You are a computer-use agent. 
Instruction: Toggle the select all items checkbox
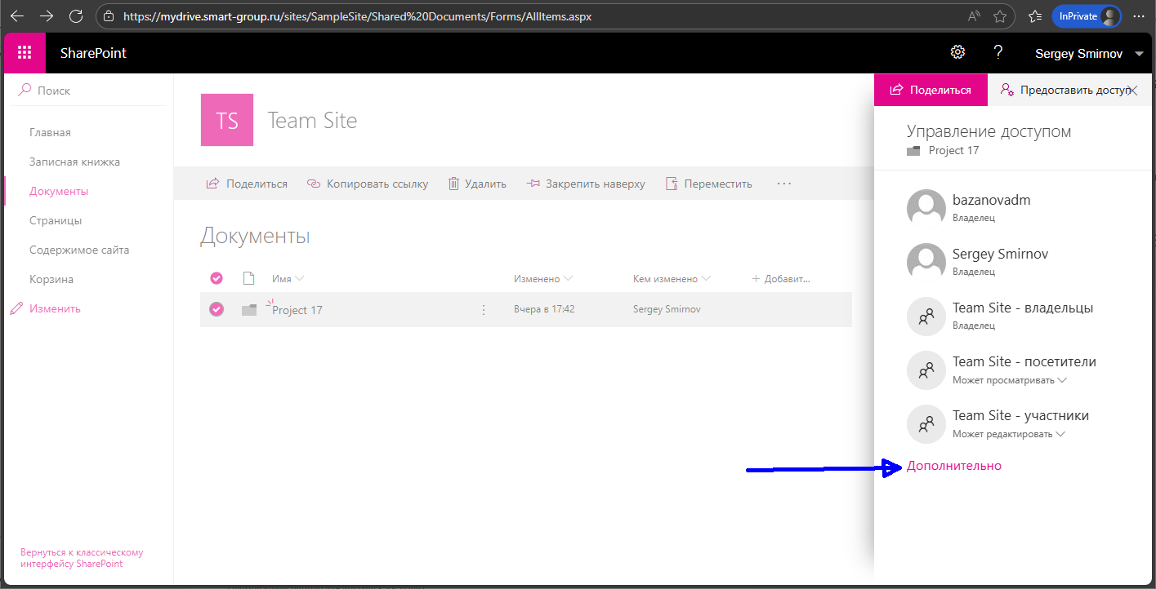tap(216, 279)
